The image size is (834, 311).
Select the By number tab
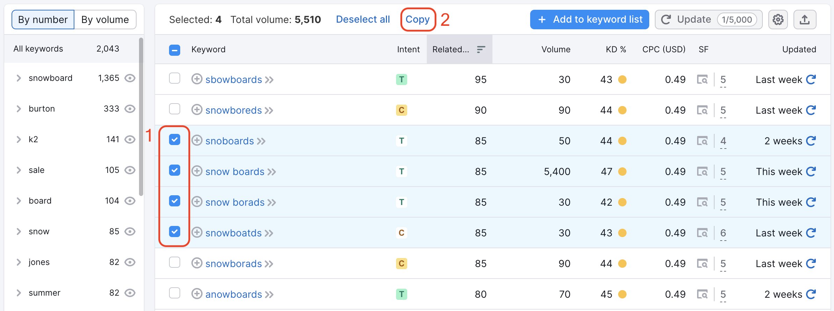click(43, 20)
